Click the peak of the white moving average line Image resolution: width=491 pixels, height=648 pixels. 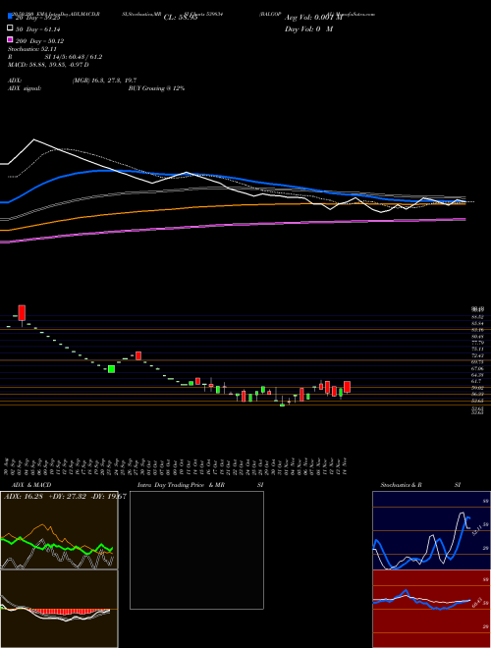tap(34, 139)
